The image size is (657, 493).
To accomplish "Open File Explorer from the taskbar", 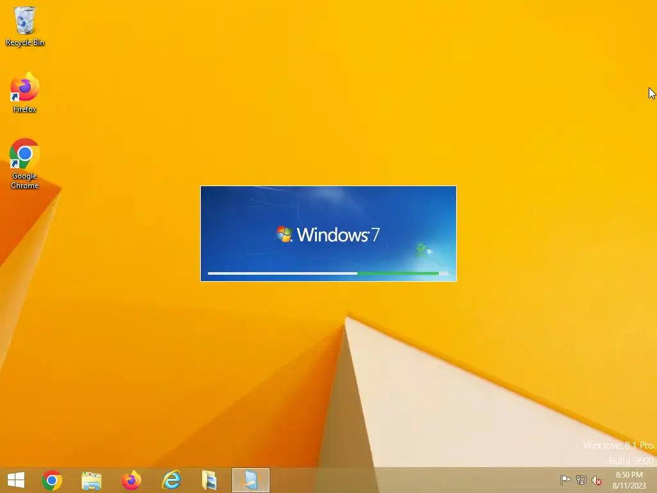I will click(91, 480).
